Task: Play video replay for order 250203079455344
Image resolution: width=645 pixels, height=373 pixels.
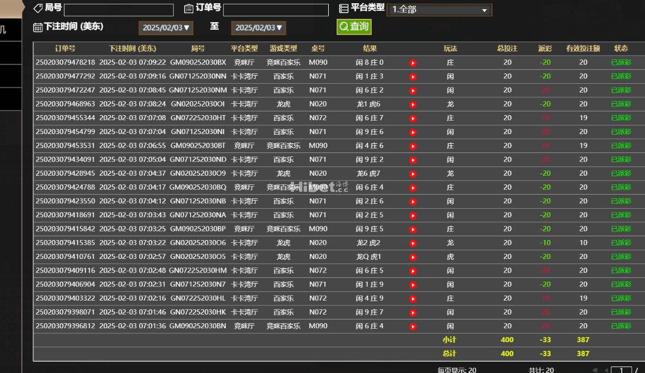Action: (x=413, y=119)
